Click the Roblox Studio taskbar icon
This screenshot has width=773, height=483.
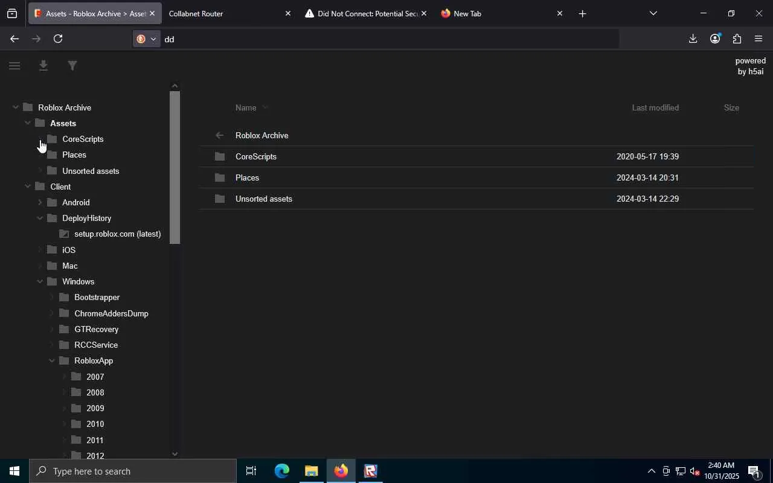371,471
